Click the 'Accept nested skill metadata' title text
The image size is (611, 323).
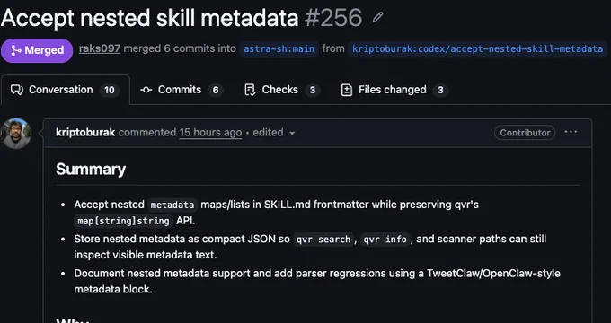click(x=150, y=18)
